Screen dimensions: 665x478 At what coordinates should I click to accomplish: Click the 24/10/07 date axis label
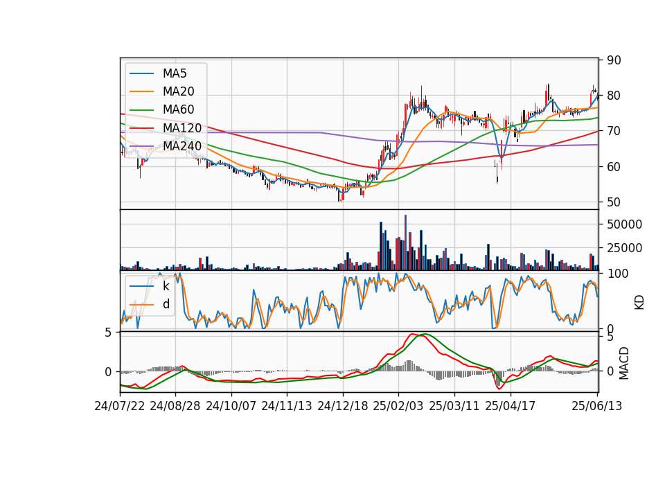point(231,406)
